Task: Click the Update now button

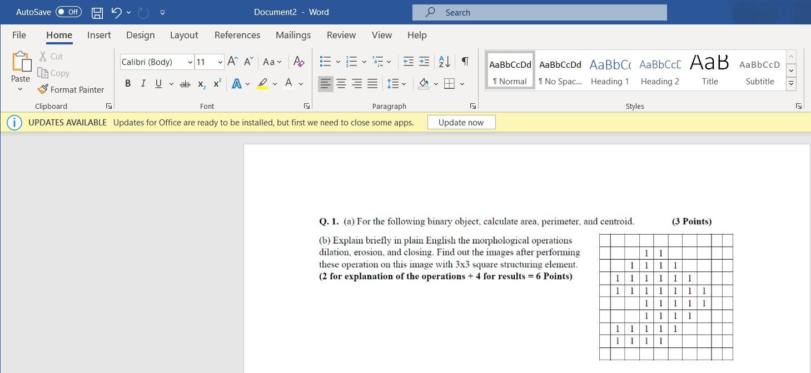Action: (x=461, y=123)
